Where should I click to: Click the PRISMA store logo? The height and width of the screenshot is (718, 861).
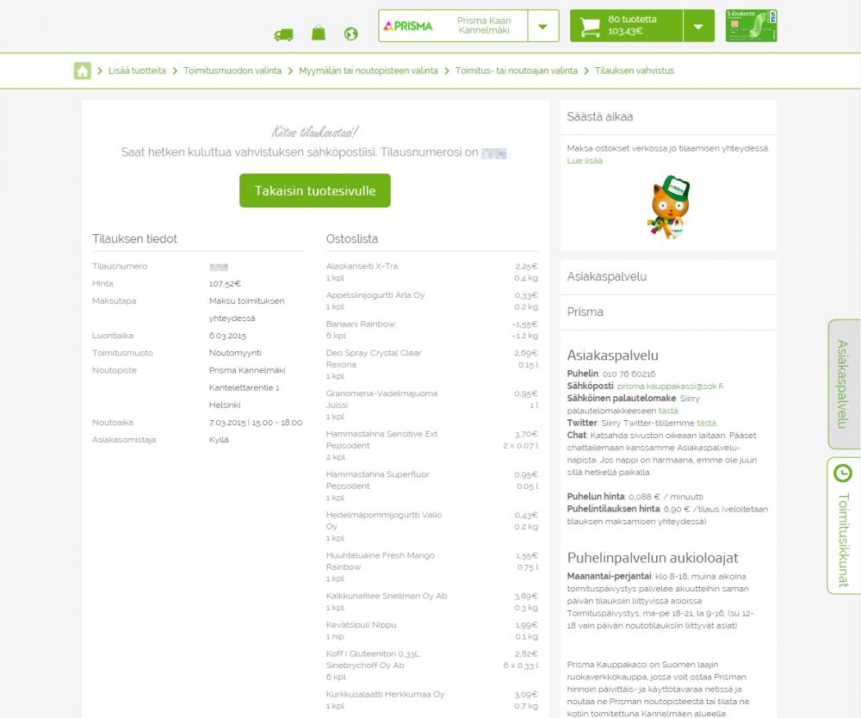[x=408, y=26]
